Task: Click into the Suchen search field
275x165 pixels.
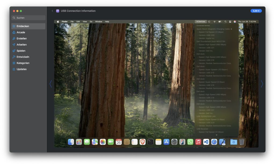Action: pos(28,18)
